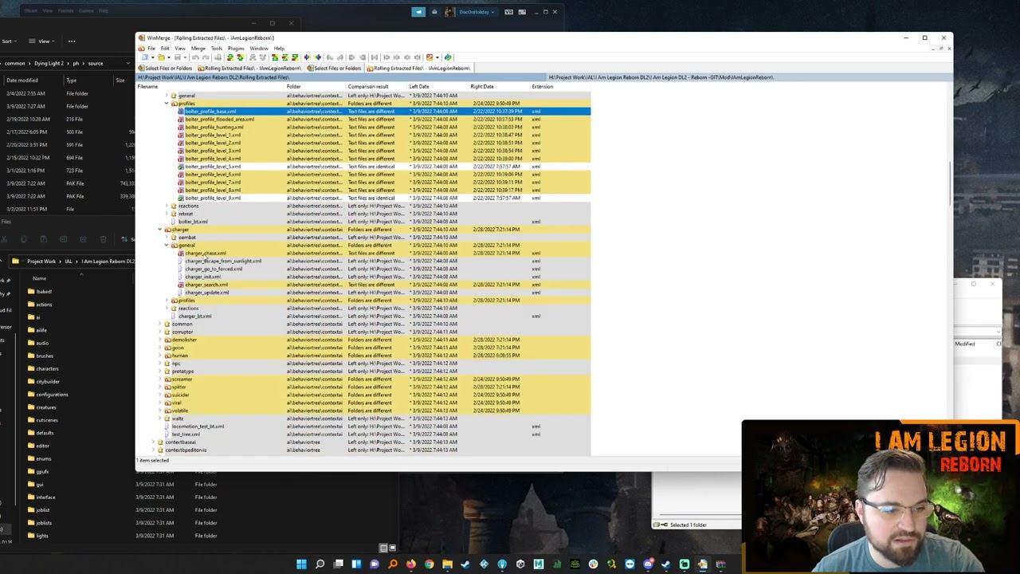The width and height of the screenshot is (1020, 574).
Task: Select the screamer folder row
Action: [363, 379]
